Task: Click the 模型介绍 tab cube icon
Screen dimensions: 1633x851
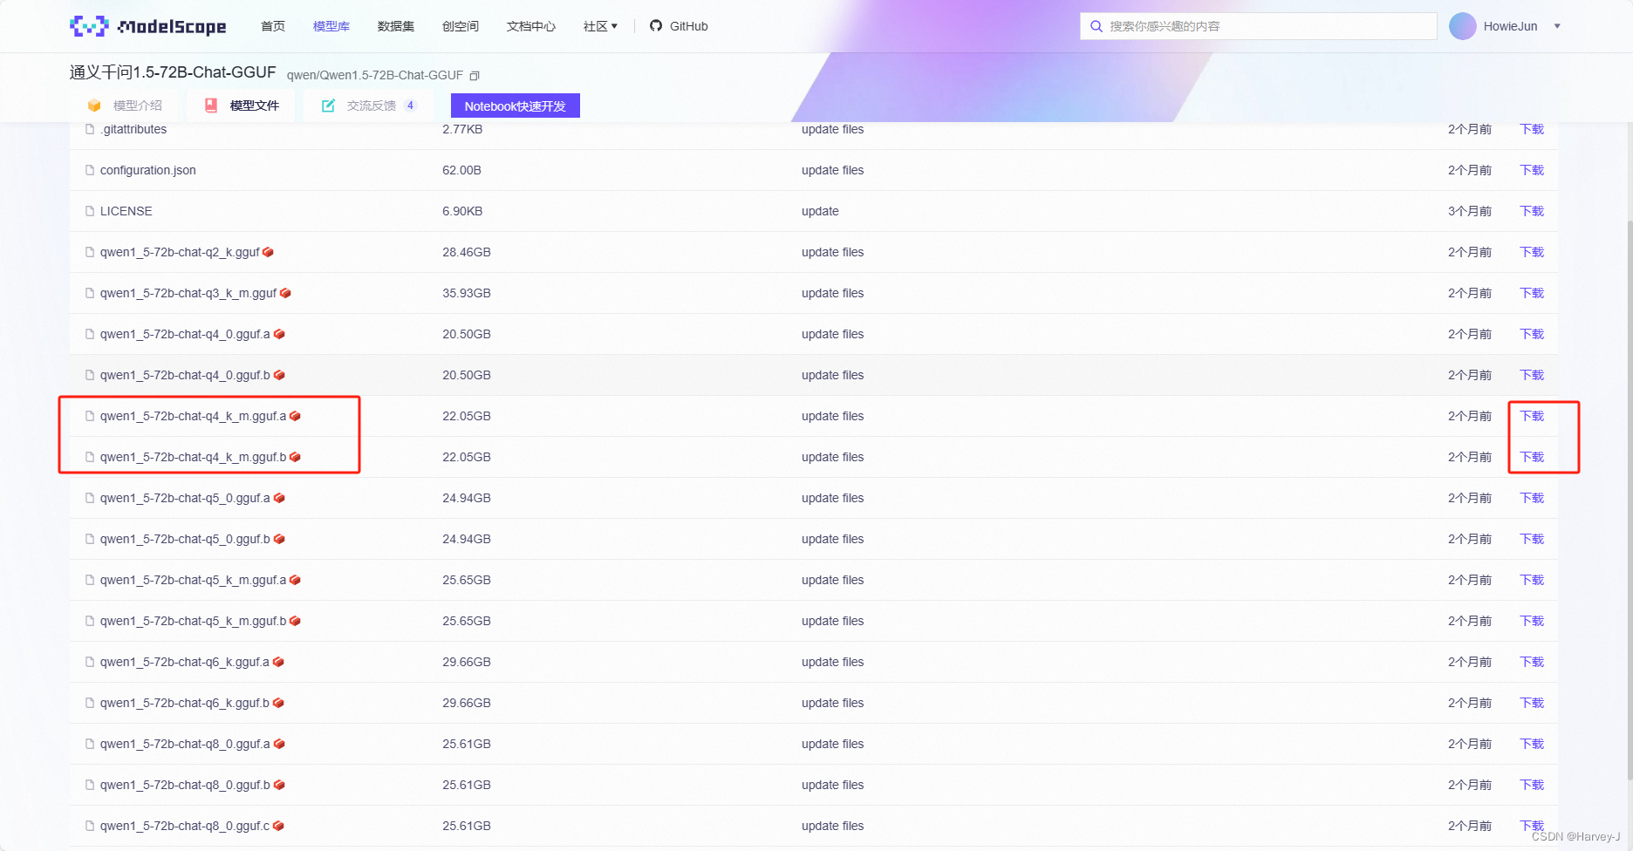Action: tap(94, 106)
